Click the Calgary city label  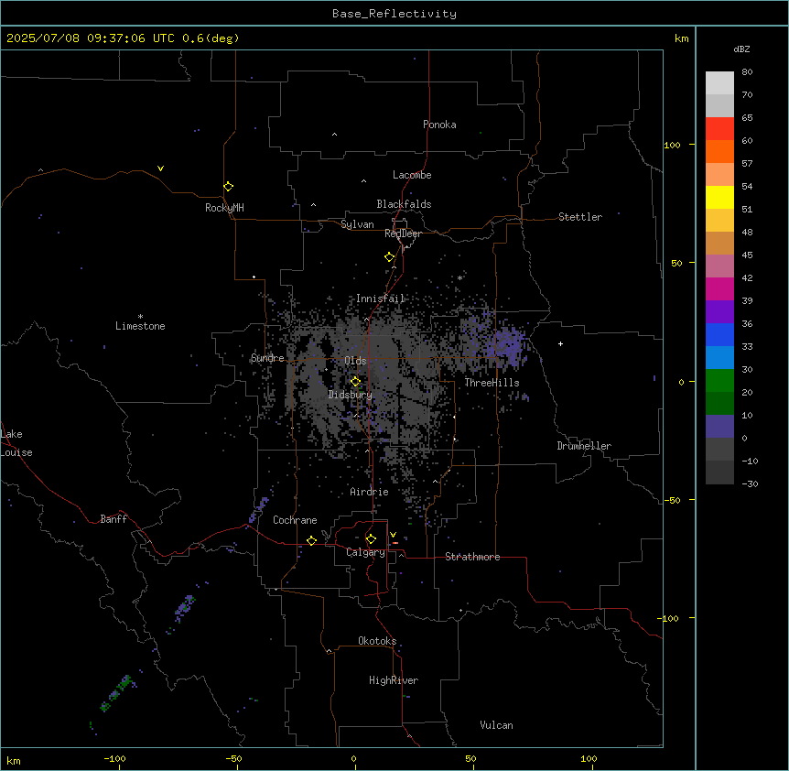[x=366, y=552]
